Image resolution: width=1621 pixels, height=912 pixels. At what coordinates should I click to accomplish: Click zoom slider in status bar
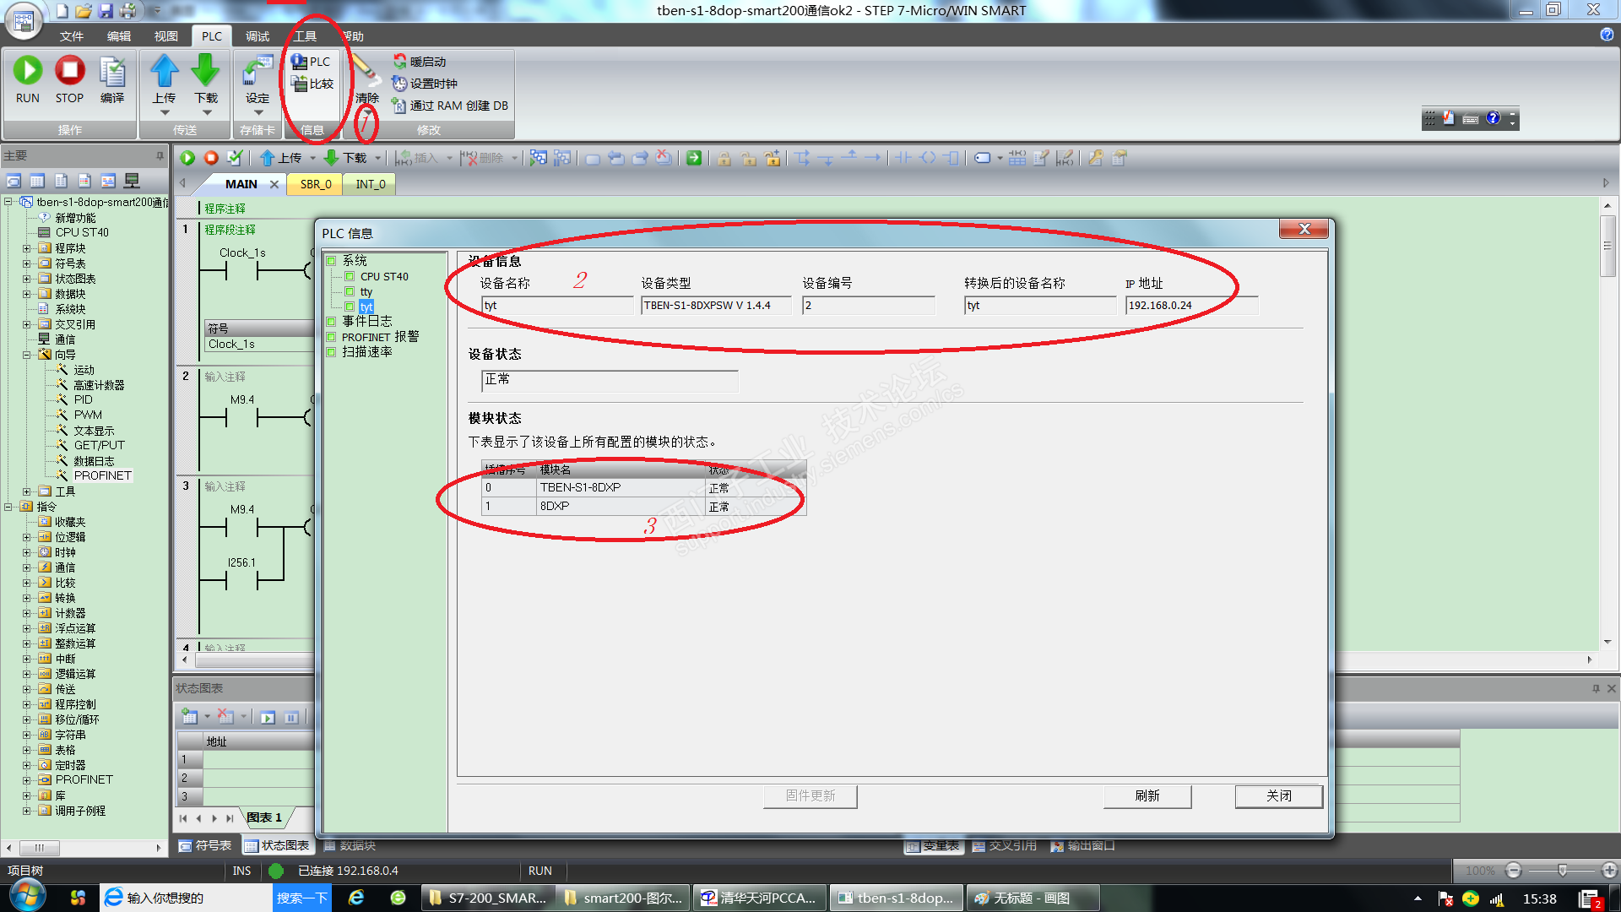coord(1562,871)
